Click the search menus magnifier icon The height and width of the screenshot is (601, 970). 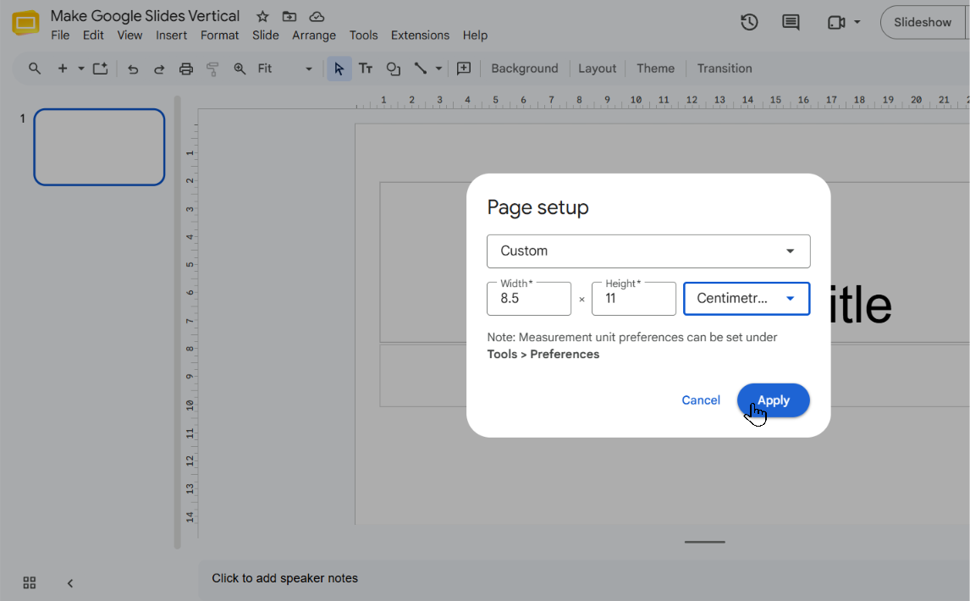point(35,69)
